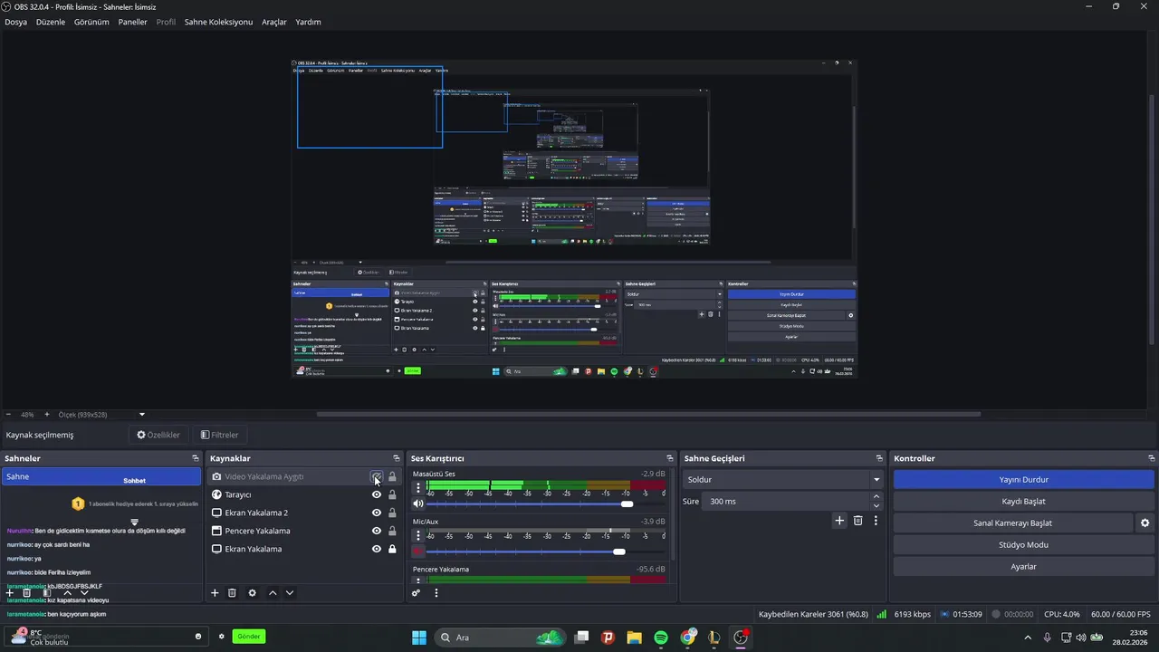The height and width of the screenshot is (652, 1159).
Task: Click the preview horizontal scrollbar
Action: point(648,415)
